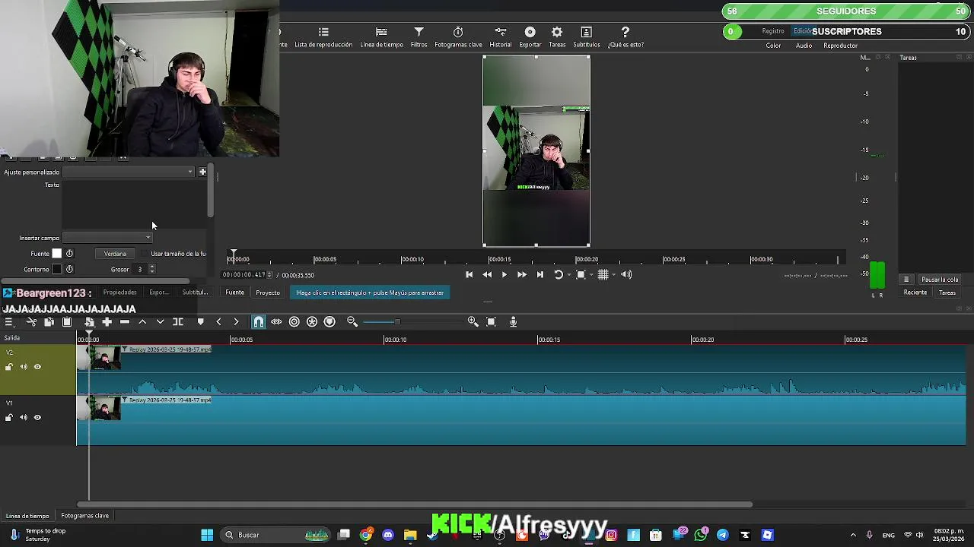The width and height of the screenshot is (974, 547).
Task: Step the current timecode spinner
Action: [269, 275]
